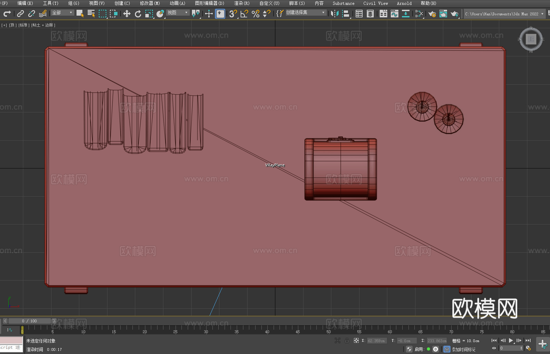Toggle Window/Crossing selection mode

tap(114, 14)
